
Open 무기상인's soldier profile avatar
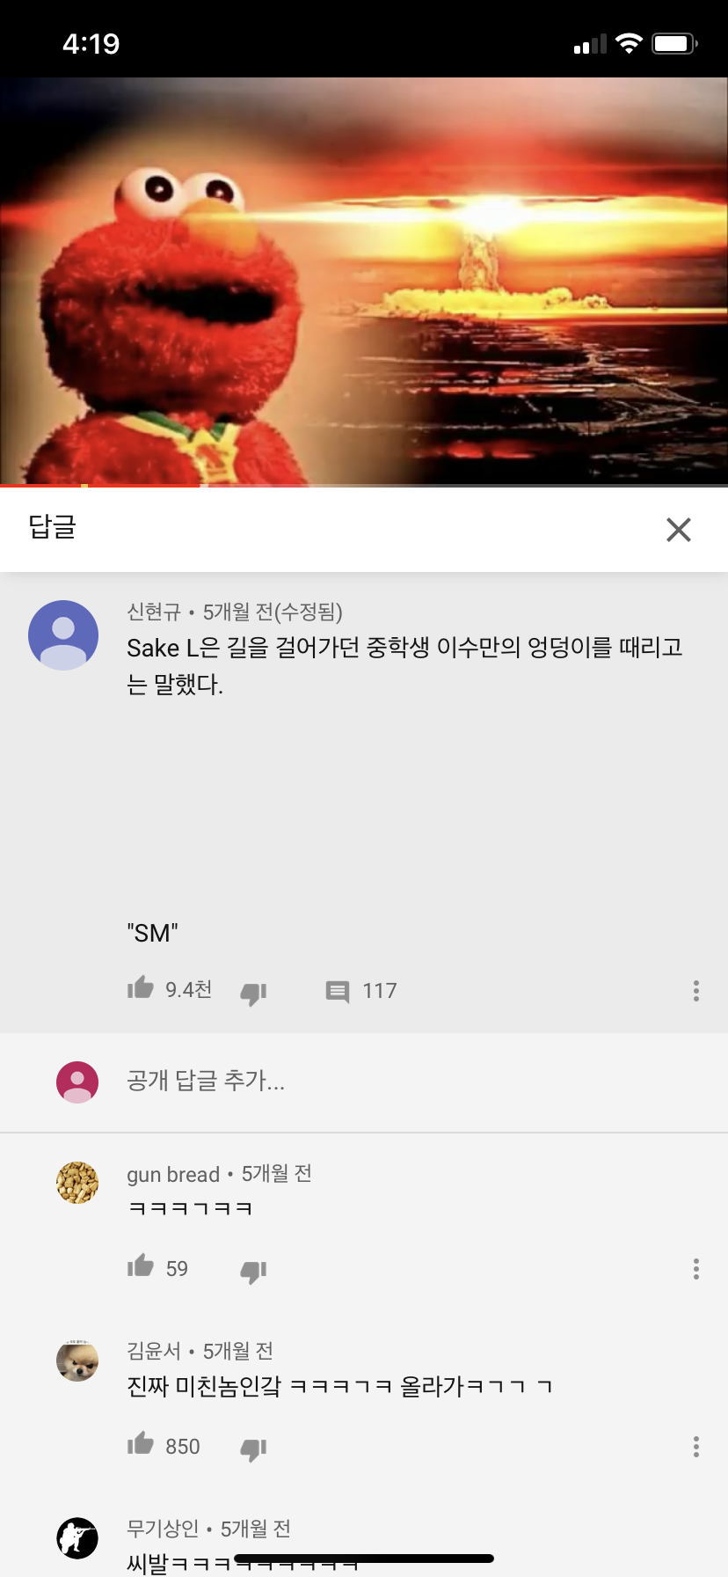tap(77, 1538)
